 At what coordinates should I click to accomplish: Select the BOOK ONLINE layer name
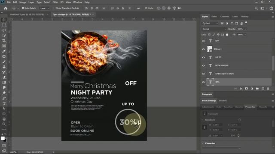[222, 65]
